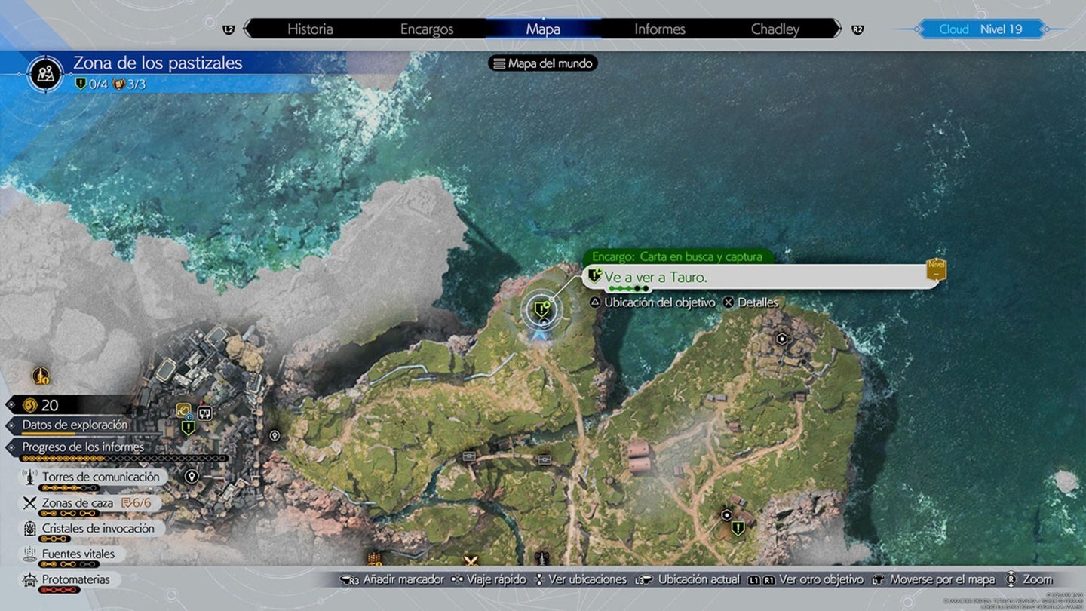
Task: Click the Zoom control in the bottom bar
Action: point(1027,579)
